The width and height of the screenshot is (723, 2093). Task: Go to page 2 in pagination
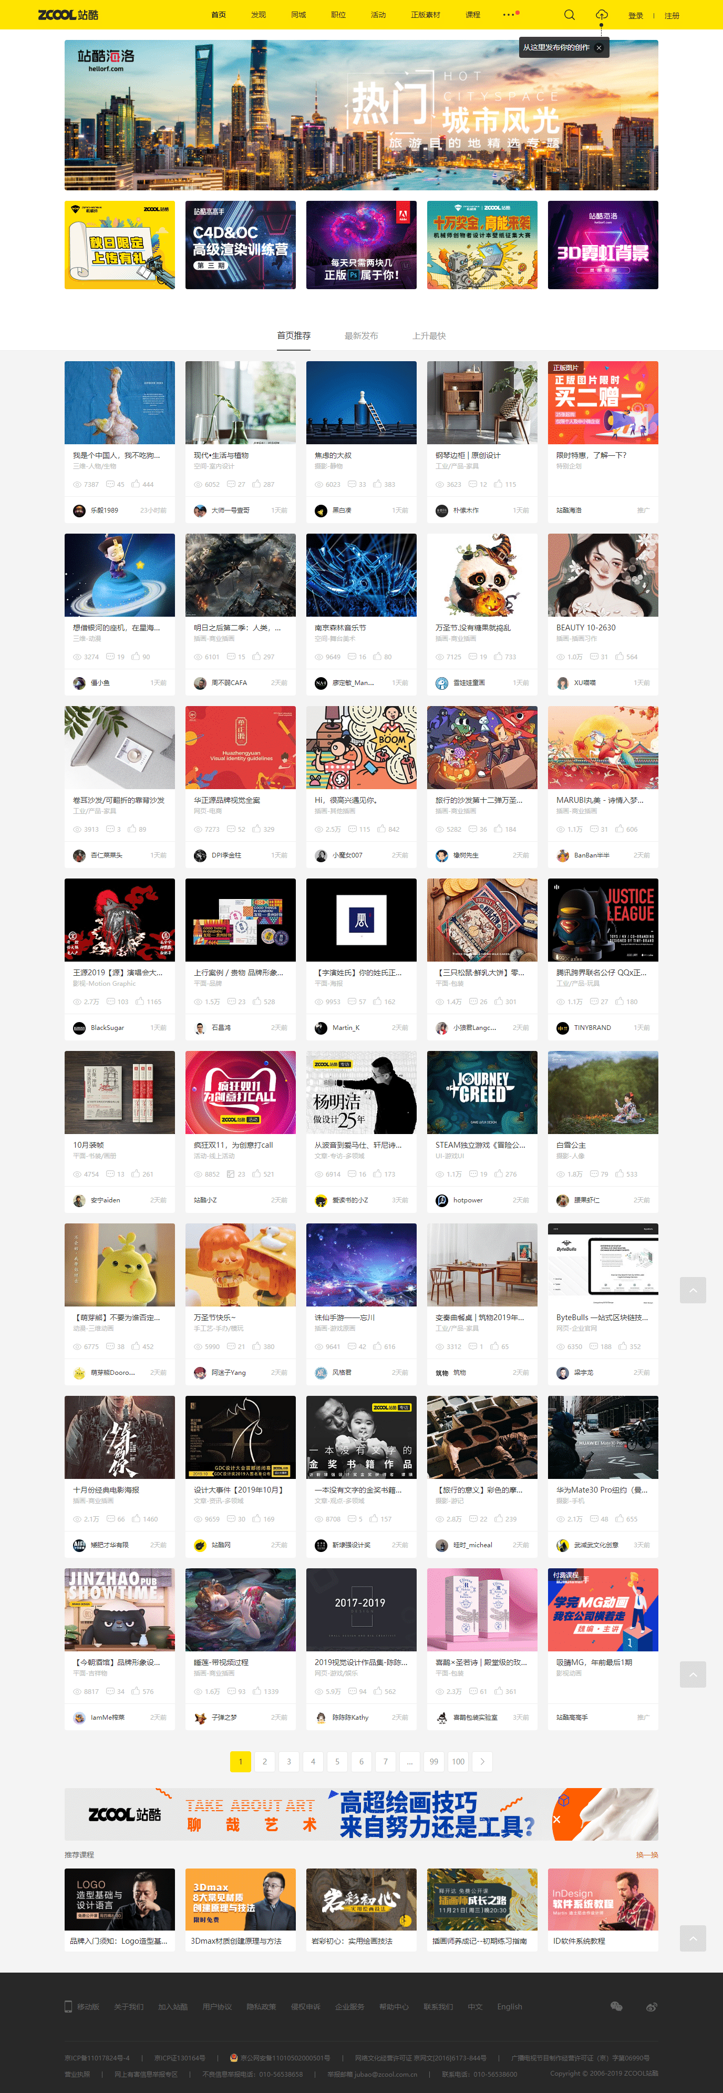tap(265, 1761)
